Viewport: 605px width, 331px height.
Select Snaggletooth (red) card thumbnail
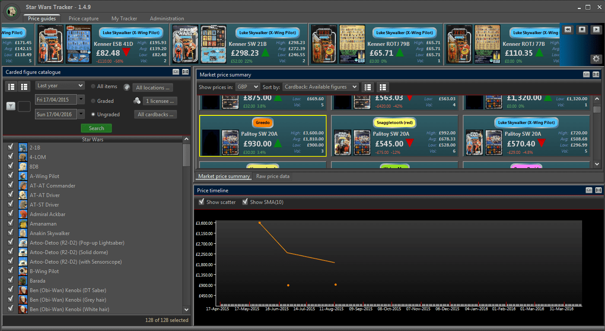pos(343,143)
